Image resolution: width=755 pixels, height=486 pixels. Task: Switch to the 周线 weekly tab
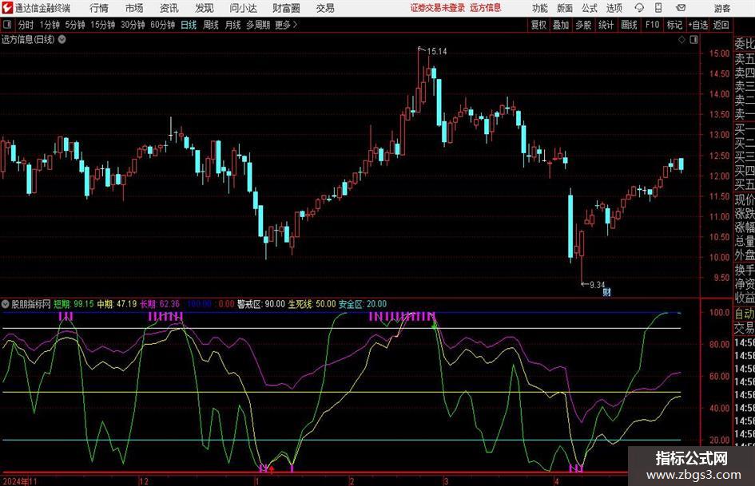(211, 25)
